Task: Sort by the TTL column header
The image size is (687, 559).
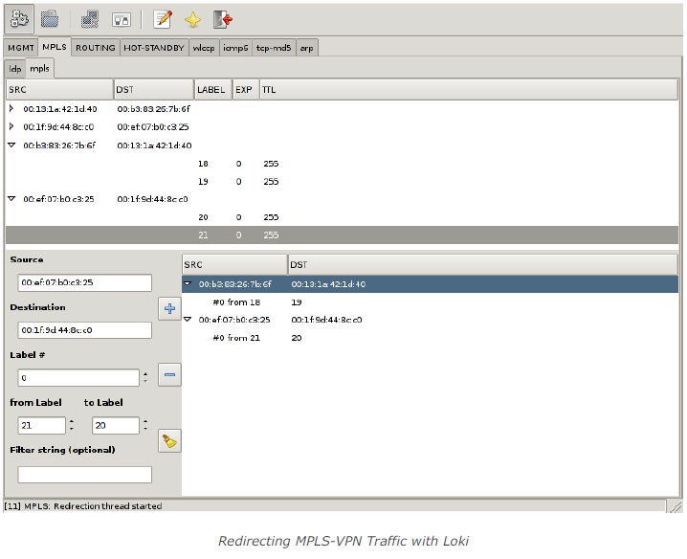Action: (469, 89)
